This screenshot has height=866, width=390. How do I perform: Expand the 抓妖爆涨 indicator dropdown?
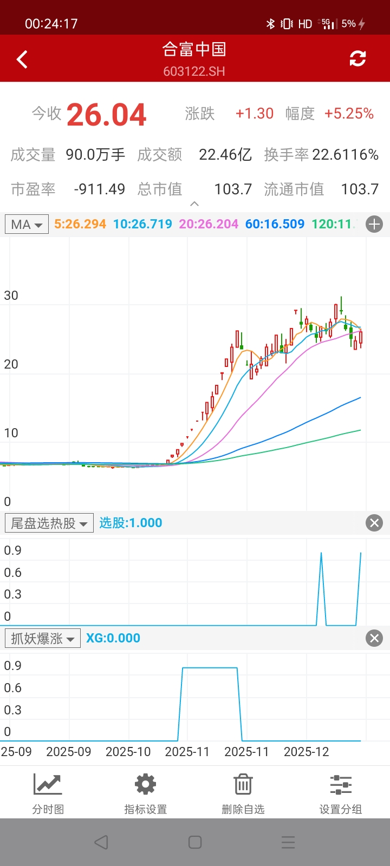[42, 638]
